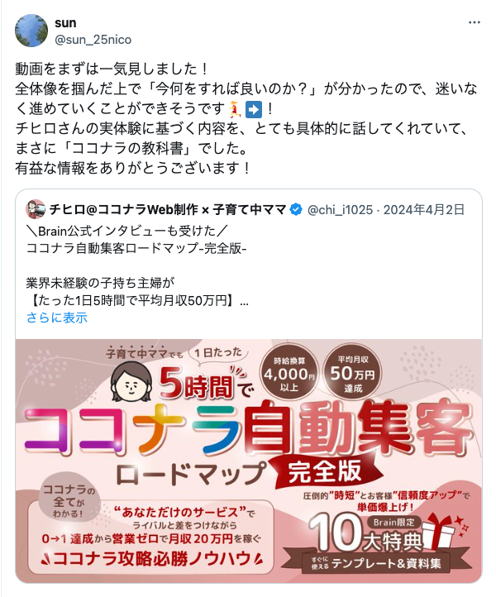This screenshot has height=597, width=496.
Task: Click the cartoon woman face illustration
Action: pos(131,381)
